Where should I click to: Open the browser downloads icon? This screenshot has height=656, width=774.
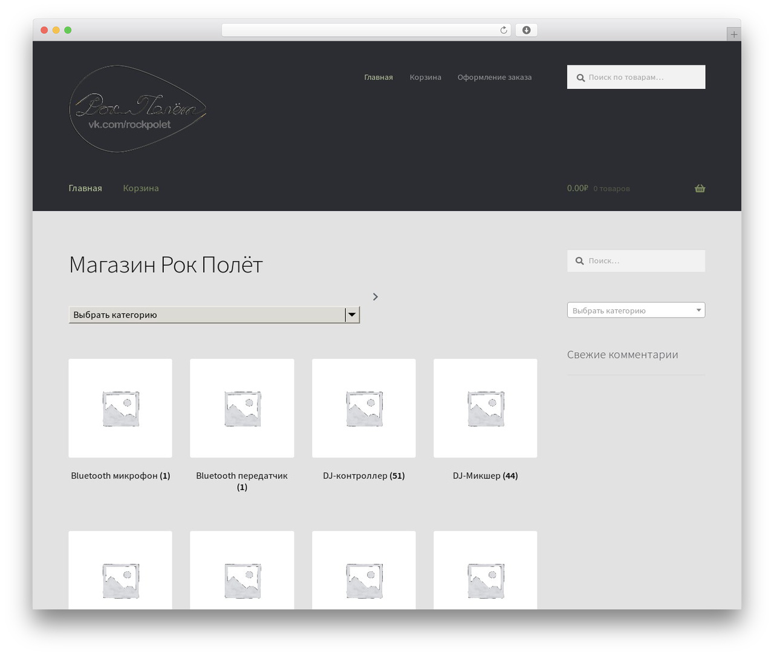point(527,30)
